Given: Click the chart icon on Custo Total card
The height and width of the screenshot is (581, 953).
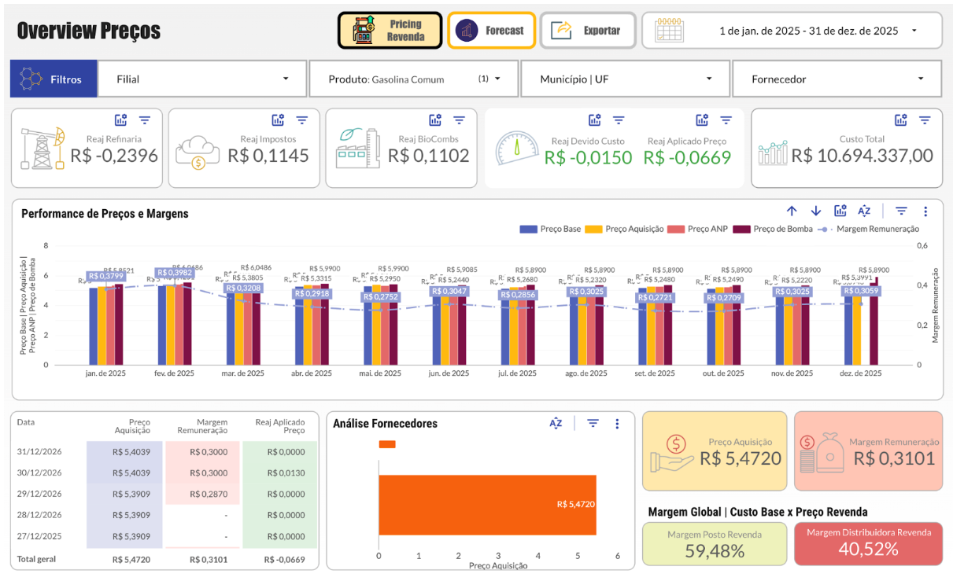Looking at the screenshot, I should [901, 120].
